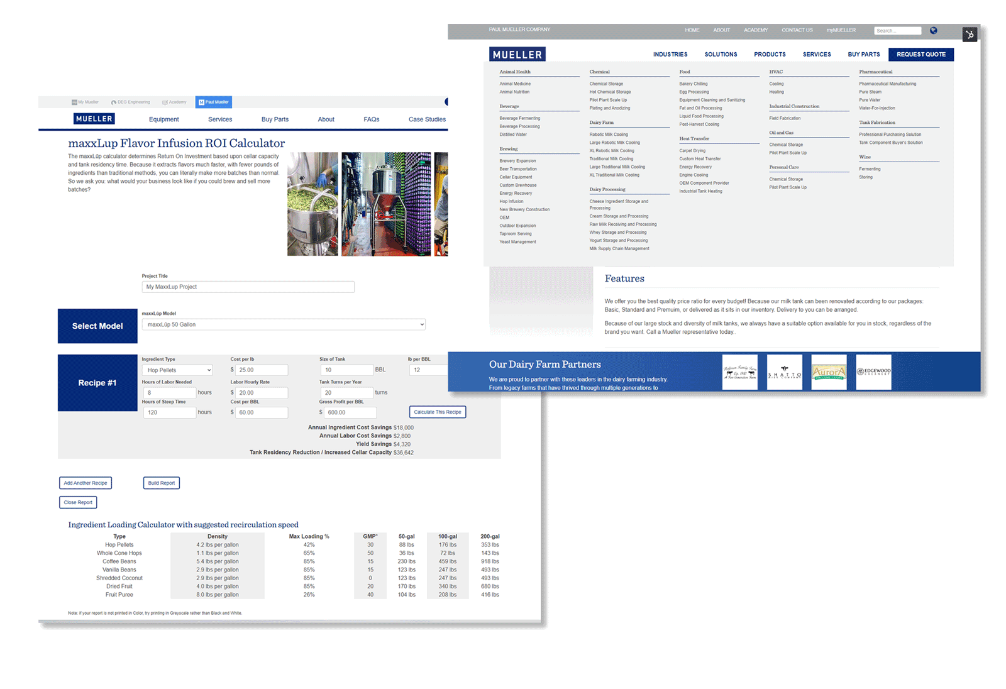Open the Shatto partner logo
This screenshot has width=1006, height=689.
pyautogui.click(x=785, y=372)
